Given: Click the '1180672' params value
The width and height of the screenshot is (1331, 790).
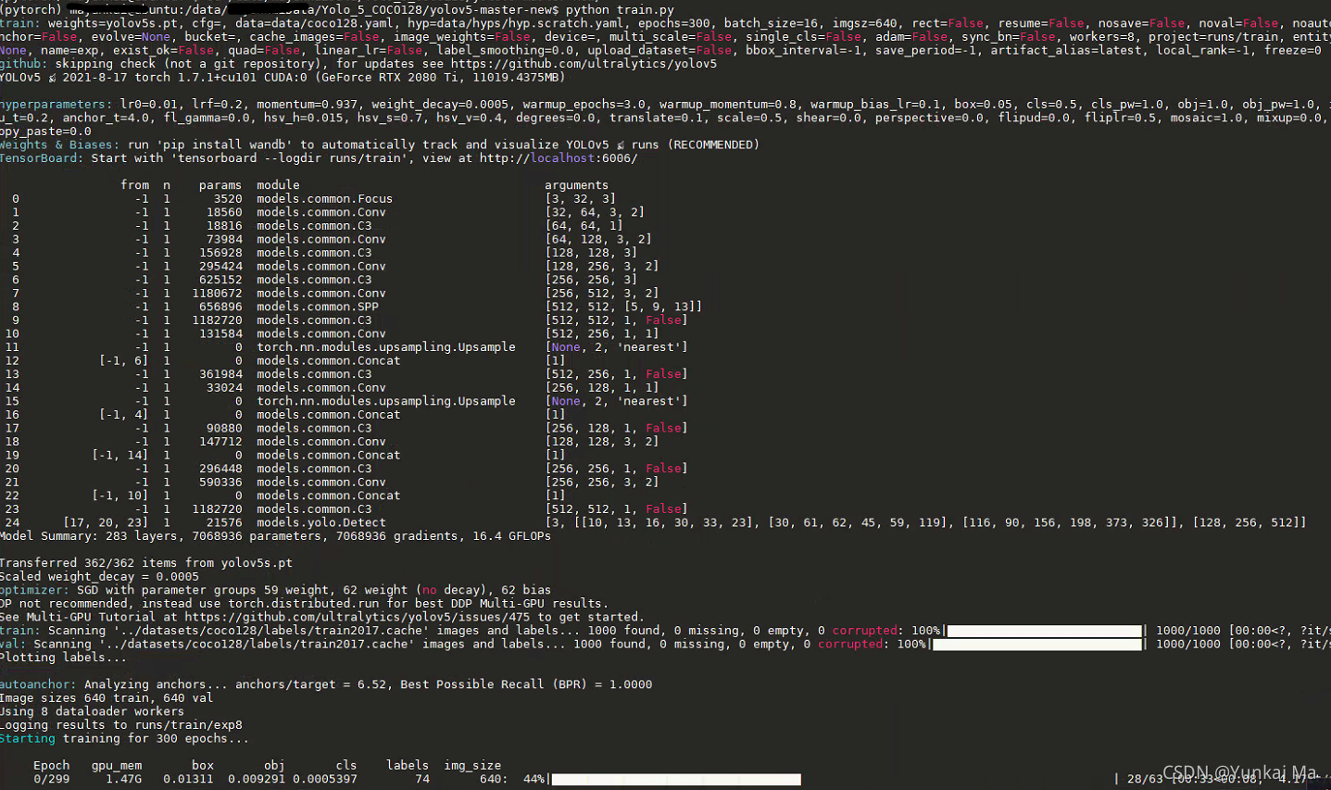Looking at the screenshot, I should [217, 294].
